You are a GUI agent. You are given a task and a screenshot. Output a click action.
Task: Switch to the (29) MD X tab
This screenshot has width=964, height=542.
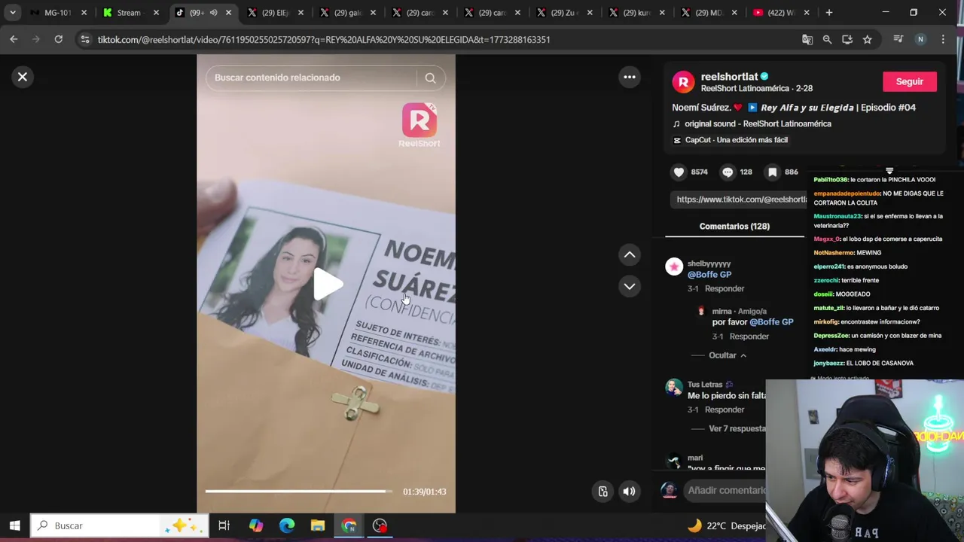coord(709,13)
